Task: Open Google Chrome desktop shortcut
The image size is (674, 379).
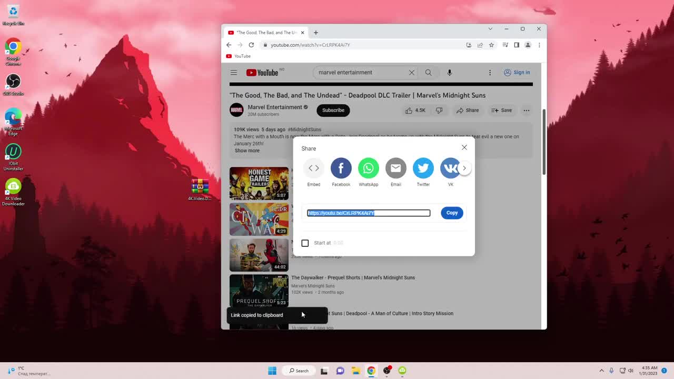Action: 13,52
